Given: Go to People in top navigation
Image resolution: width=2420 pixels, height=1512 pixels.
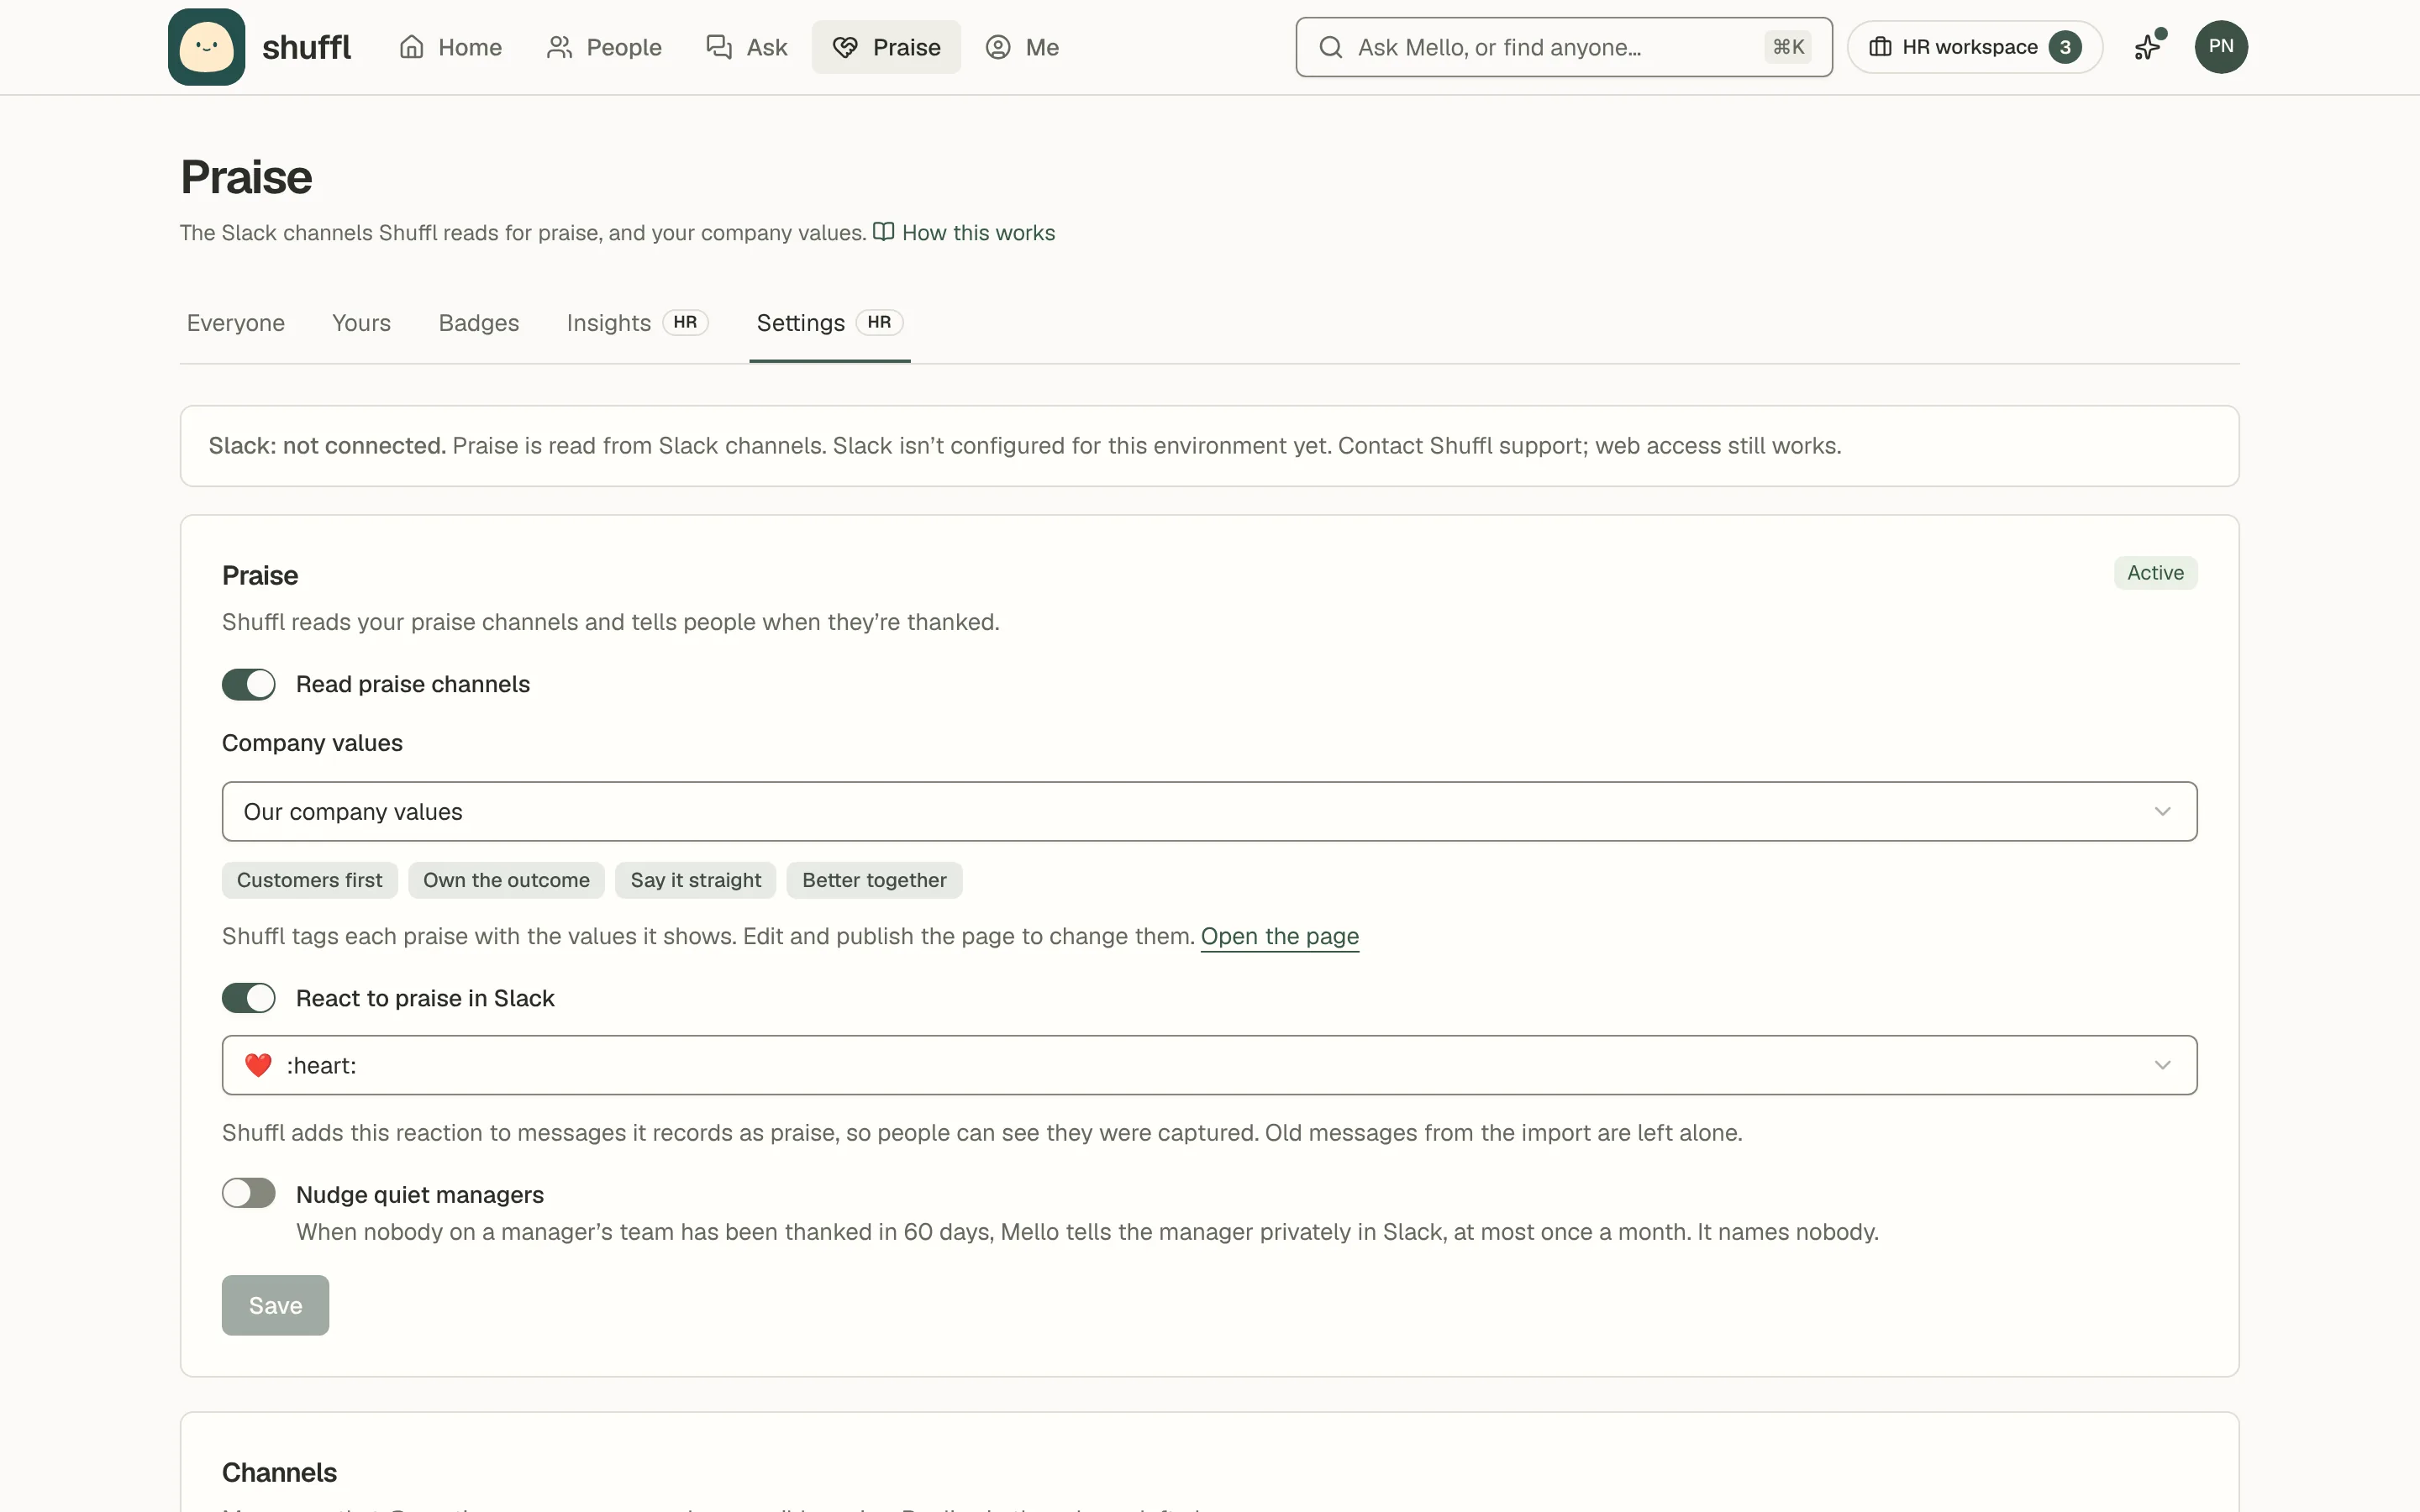Looking at the screenshot, I should (604, 47).
